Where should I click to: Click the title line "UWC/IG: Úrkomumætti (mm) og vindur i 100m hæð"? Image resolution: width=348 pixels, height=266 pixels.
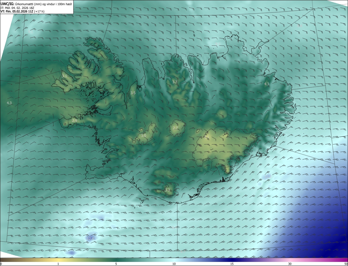[36, 4]
